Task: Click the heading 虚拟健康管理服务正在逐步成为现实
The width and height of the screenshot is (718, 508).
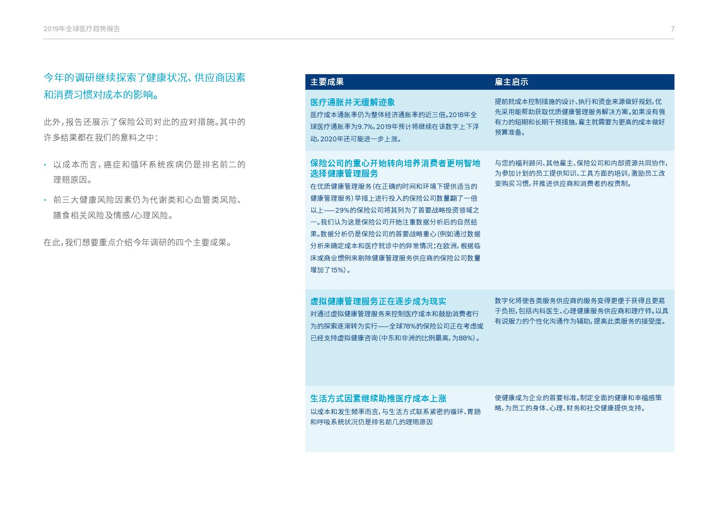Action: (x=378, y=302)
